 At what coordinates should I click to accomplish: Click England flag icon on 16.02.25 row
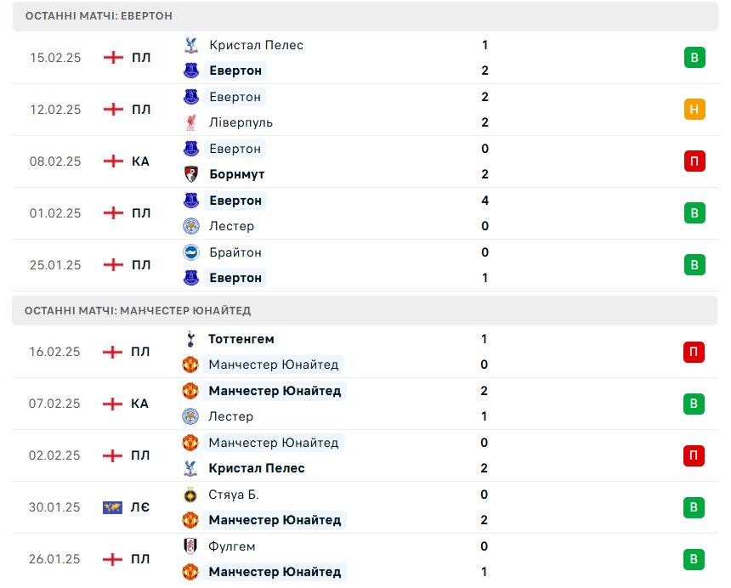click(x=112, y=352)
